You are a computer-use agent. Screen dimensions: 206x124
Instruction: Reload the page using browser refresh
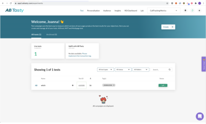click(11, 3)
